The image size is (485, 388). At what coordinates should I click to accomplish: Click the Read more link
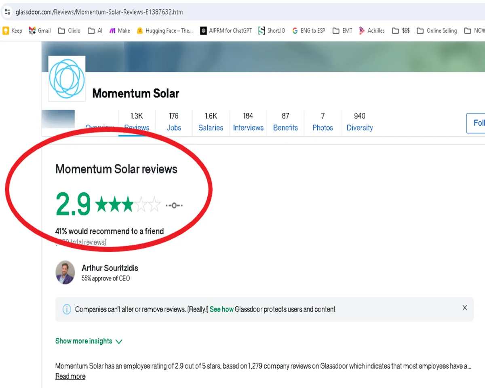coord(70,376)
